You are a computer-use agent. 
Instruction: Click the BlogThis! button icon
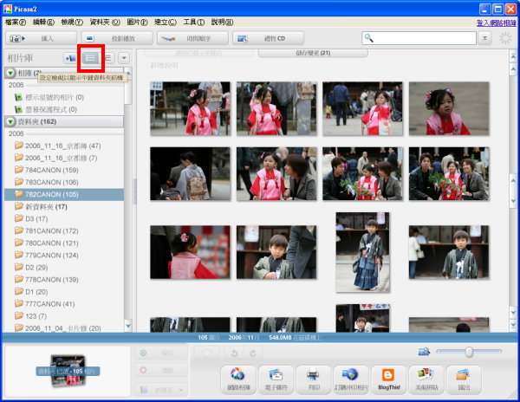(388, 375)
